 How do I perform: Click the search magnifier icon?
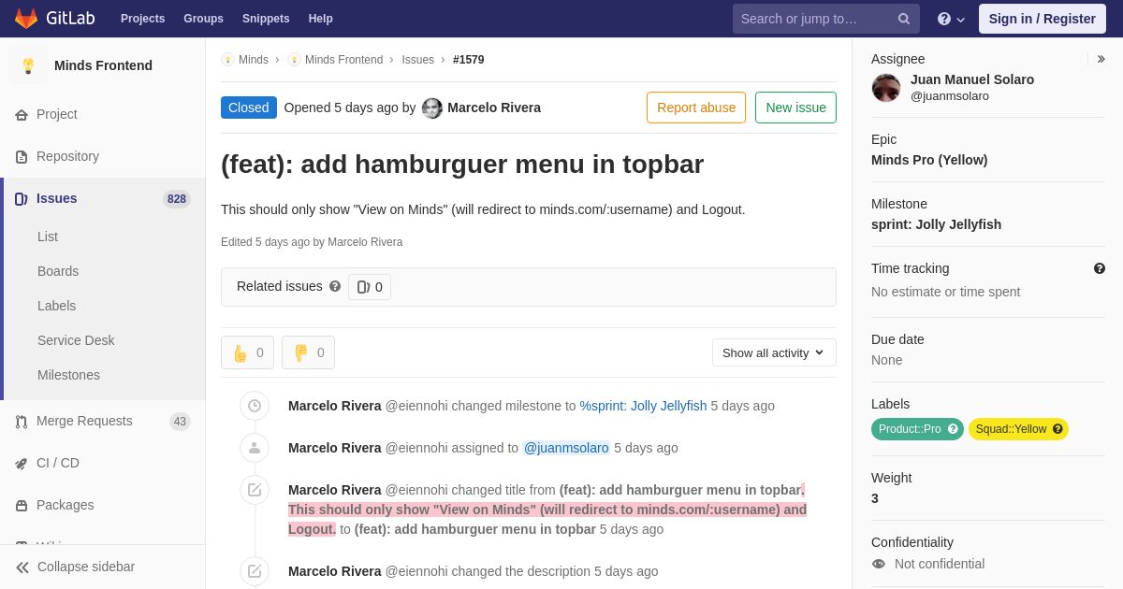click(903, 19)
